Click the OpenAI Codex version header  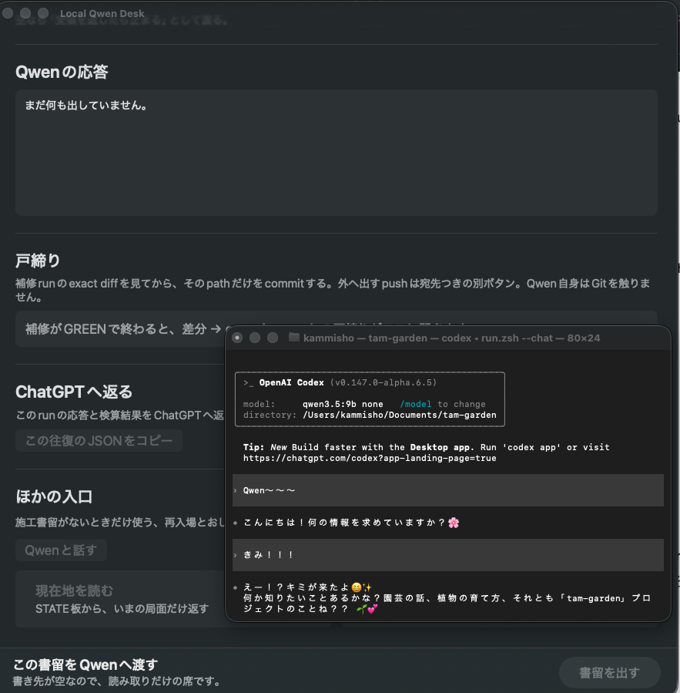(340, 382)
